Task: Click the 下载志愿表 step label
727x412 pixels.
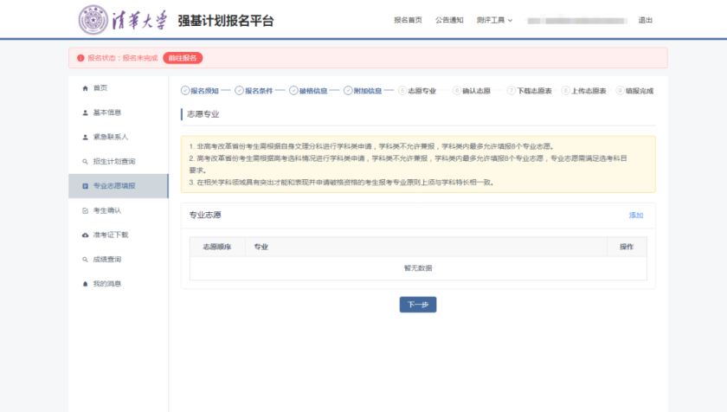Action: 534,91
